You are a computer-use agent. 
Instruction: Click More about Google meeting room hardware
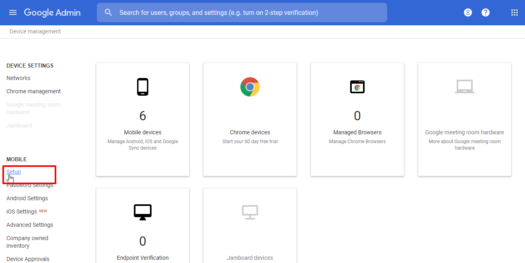[465, 145]
